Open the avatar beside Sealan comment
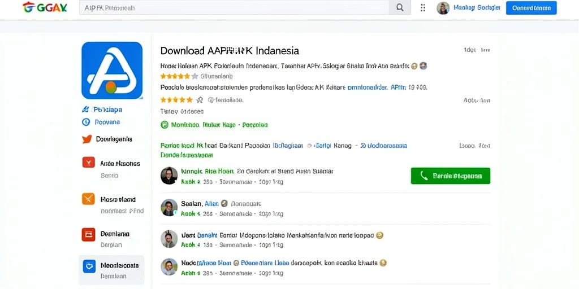Viewport: 579px width, 289px height. (169, 208)
